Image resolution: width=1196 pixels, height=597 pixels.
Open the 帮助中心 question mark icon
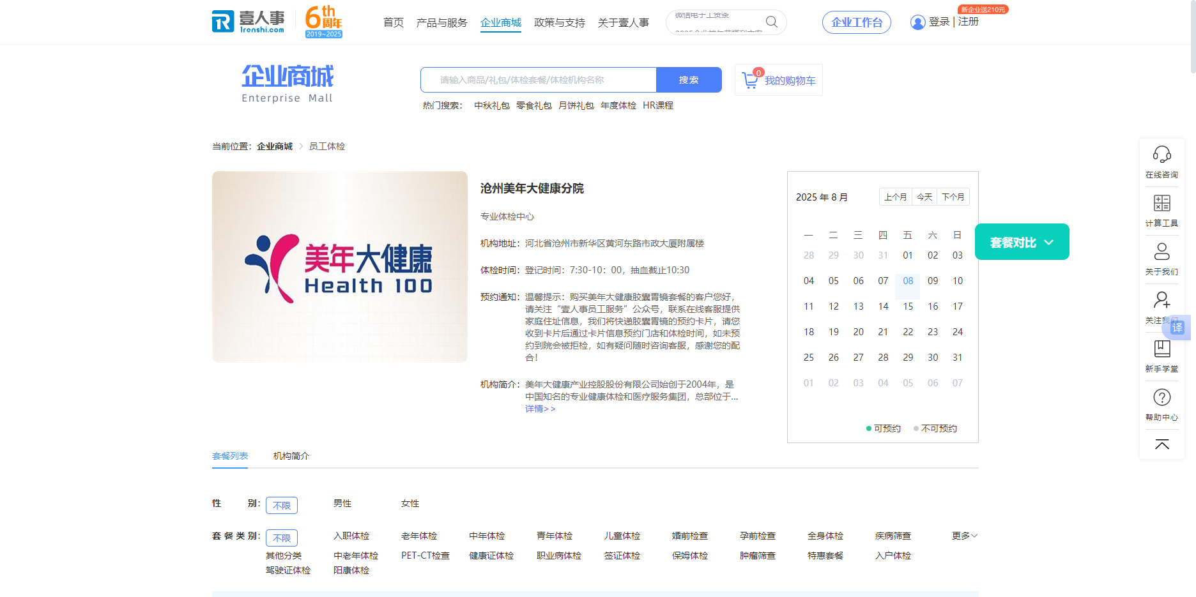point(1161,397)
